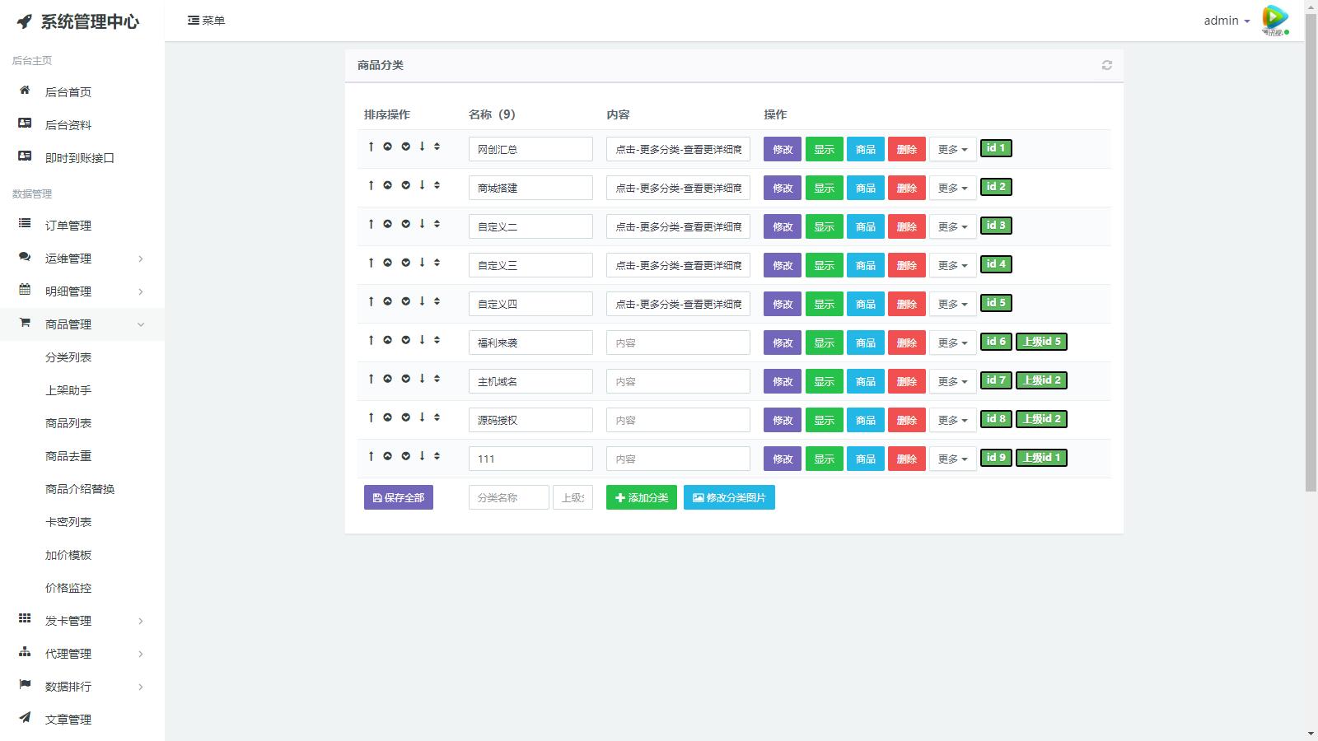Click the 修改分类图片 button
Image resolution: width=1318 pixels, height=741 pixels.
coord(729,497)
